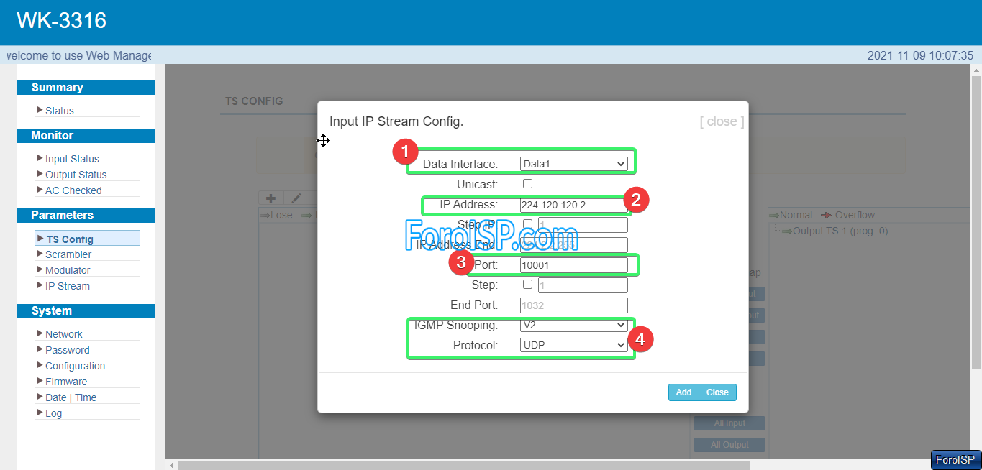Click the red Overflow arrow icon
982x470 pixels.
(827, 215)
